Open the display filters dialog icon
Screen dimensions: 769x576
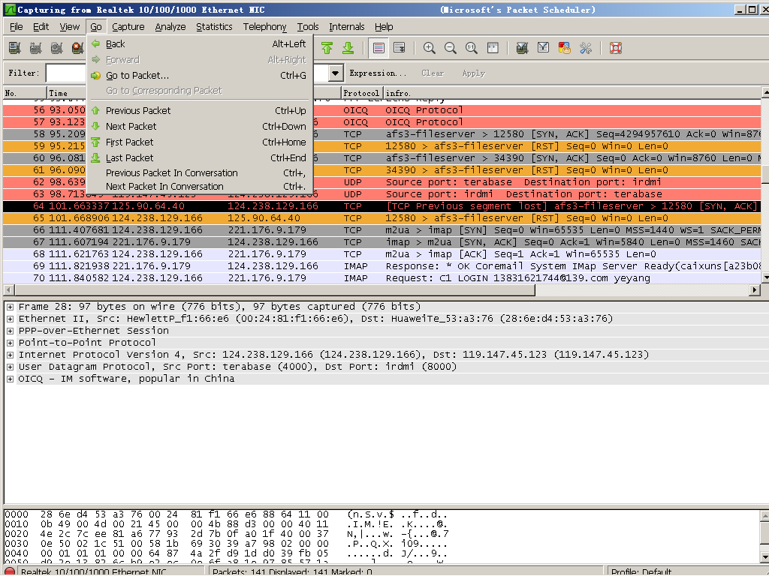tap(544, 48)
